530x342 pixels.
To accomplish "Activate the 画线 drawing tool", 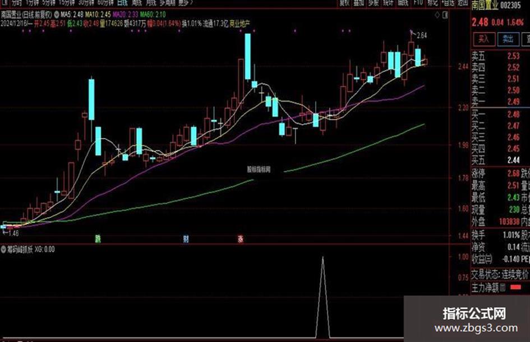I will coord(403,3).
